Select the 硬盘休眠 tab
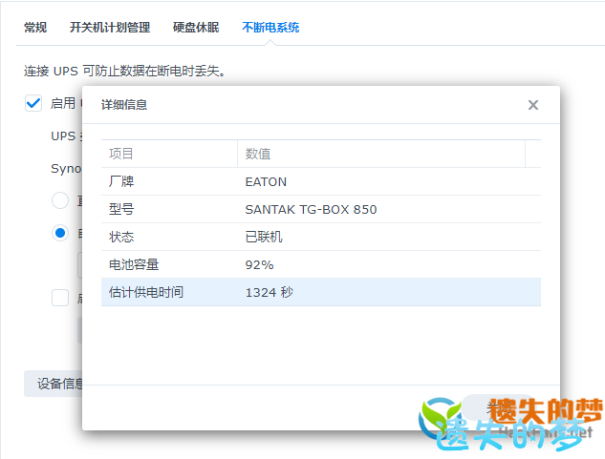This screenshot has width=605, height=459. coord(196,28)
